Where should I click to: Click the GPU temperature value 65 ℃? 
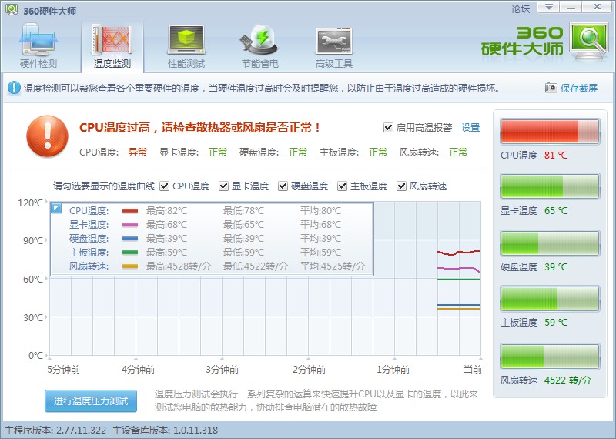[555, 211]
